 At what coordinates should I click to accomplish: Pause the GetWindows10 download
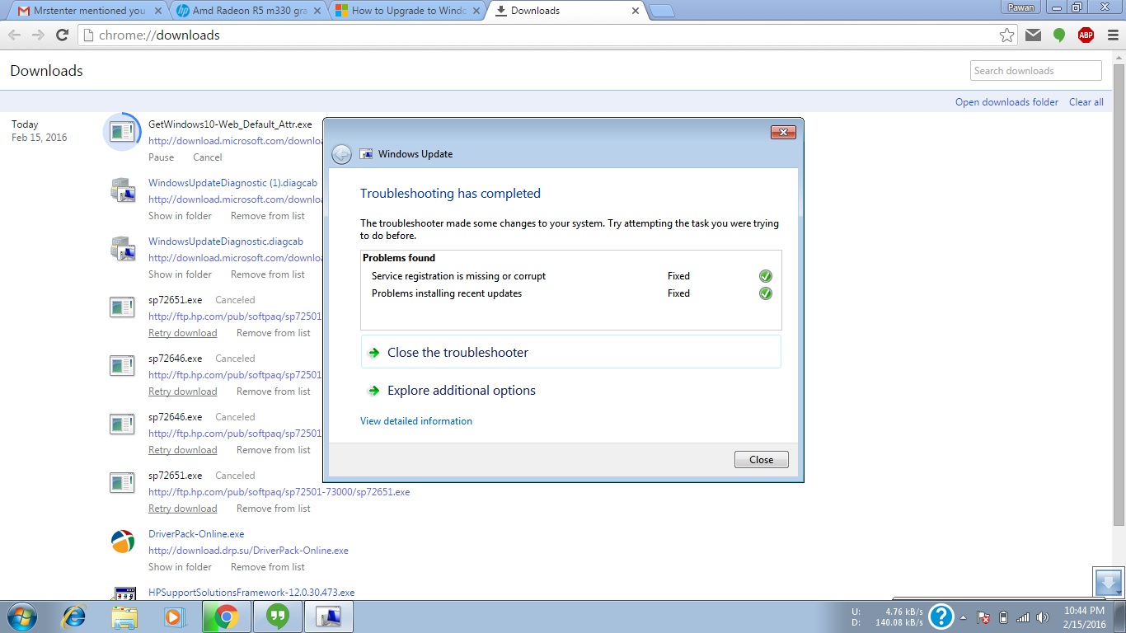pyautogui.click(x=162, y=157)
